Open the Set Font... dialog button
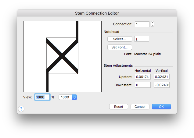 [x=120, y=47]
